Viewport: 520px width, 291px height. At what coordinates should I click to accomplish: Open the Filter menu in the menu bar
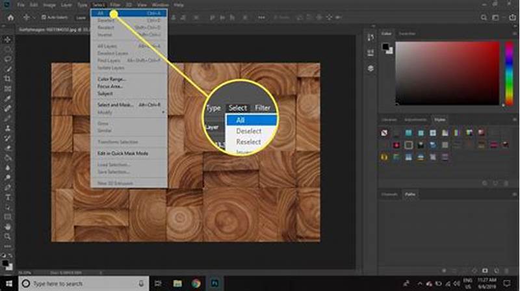[x=116, y=5]
